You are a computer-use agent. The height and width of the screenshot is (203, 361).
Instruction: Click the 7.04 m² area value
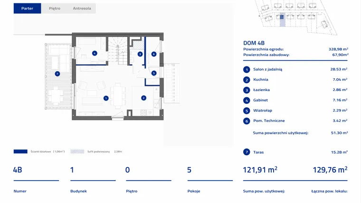pos(340,80)
